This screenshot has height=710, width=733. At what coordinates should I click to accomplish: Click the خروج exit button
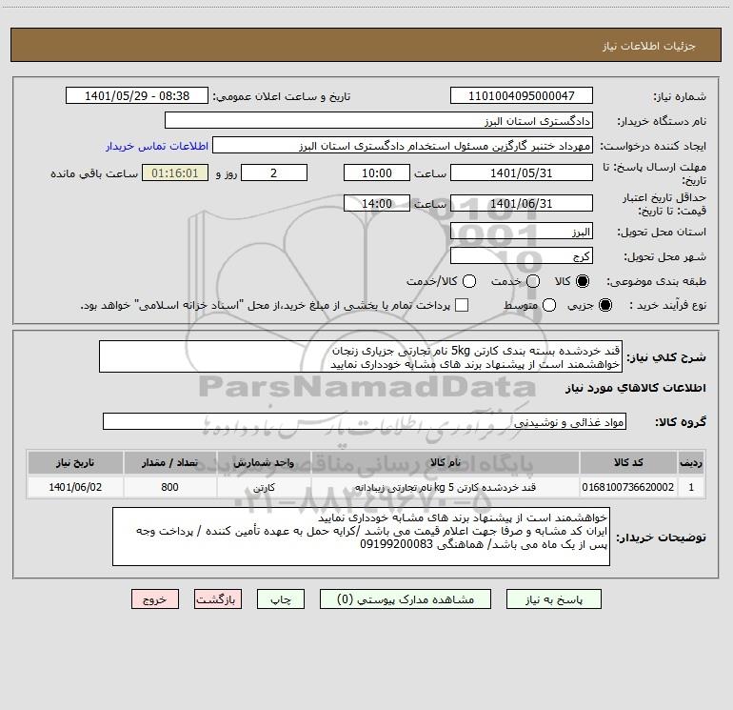(155, 599)
